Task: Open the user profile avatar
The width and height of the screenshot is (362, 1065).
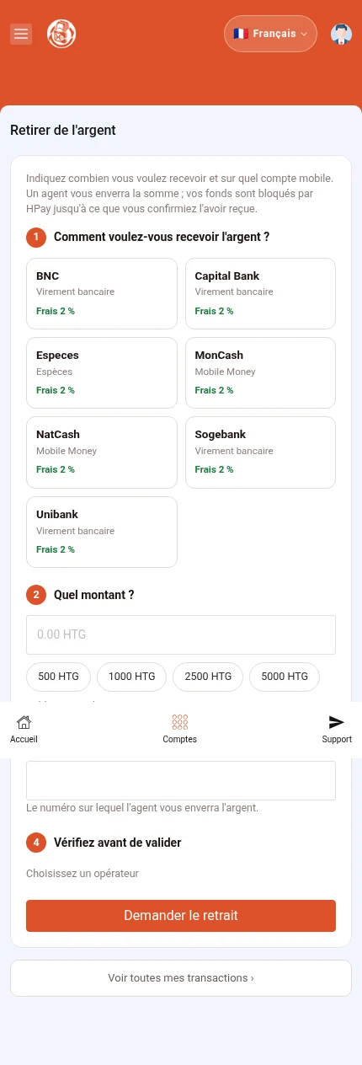Action: (x=341, y=34)
